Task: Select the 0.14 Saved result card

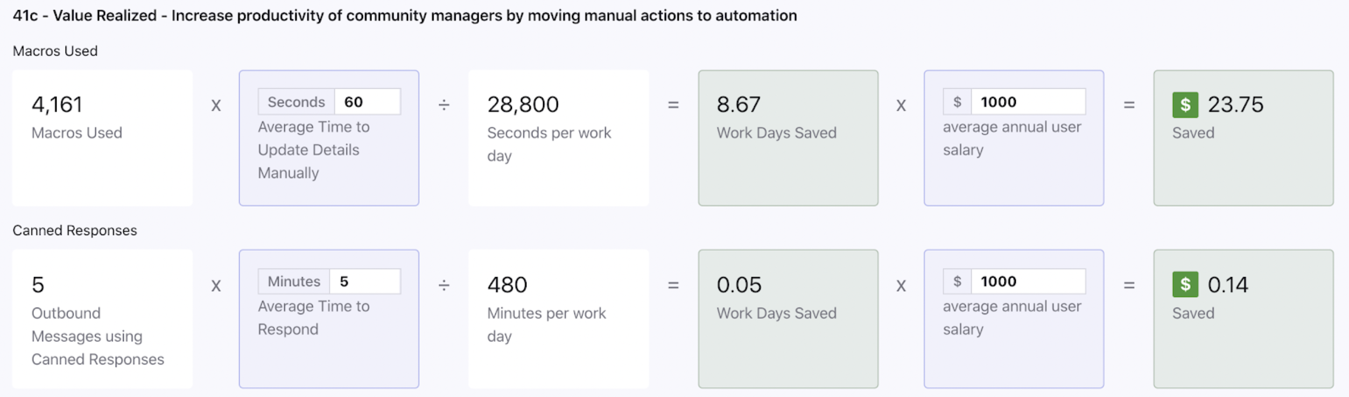Action: click(1243, 318)
